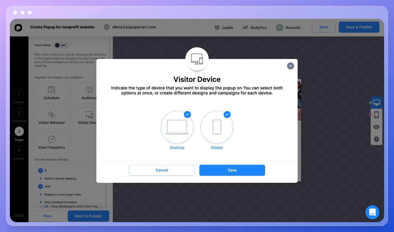The width and height of the screenshot is (394, 232).
Task: Click "Visitor's device desktop," setting text
Action: coord(61,179)
